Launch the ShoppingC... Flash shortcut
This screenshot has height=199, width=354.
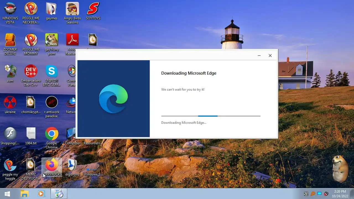coord(10,136)
